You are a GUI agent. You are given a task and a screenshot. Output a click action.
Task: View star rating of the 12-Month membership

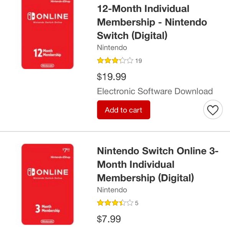pyautogui.click(x=115, y=61)
